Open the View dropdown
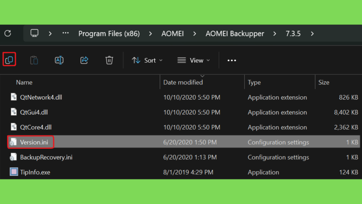Viewport: 362px width, 204px height. coord(194,60)
